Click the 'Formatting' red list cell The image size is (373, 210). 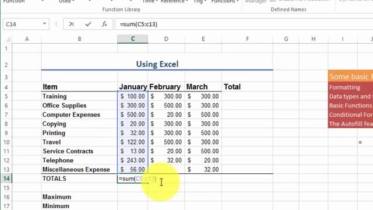pos(350,87)
